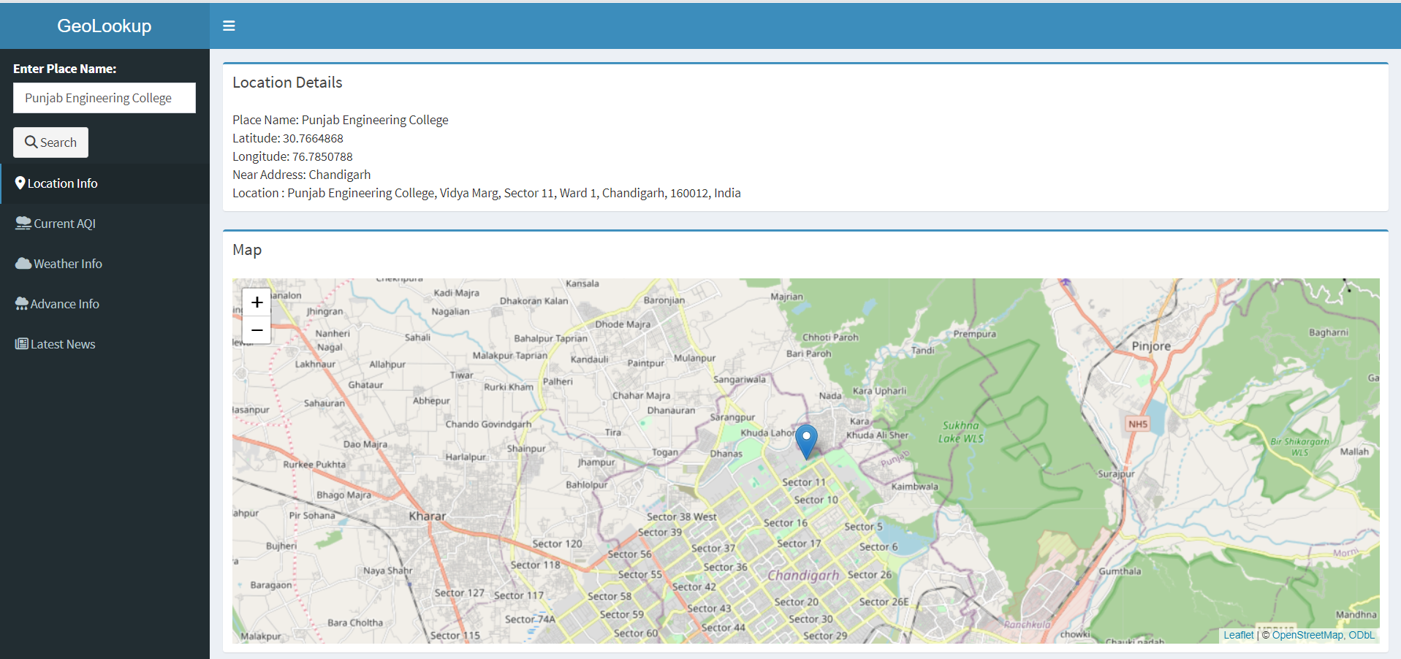Zoom in on the map
Viewport: 1401px width, 659px height.
click(257, 302)
